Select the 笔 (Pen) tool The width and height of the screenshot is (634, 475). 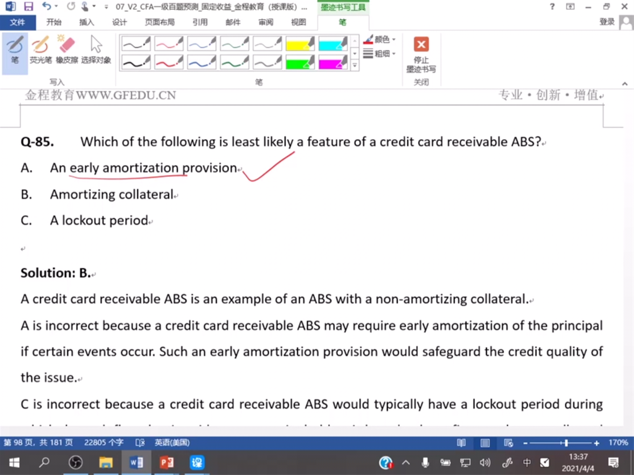[x=15, y=51]
